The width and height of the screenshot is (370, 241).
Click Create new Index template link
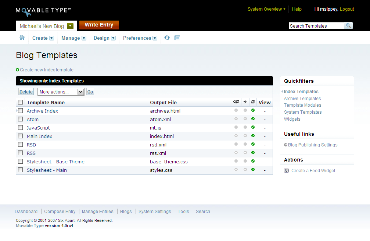47,70
